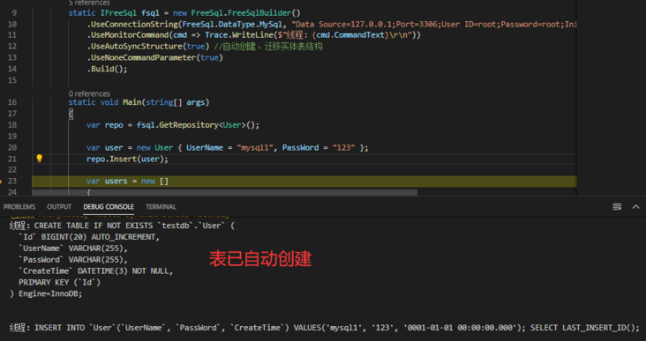Open the OUTPUT tab

click(x=59, y=206)
